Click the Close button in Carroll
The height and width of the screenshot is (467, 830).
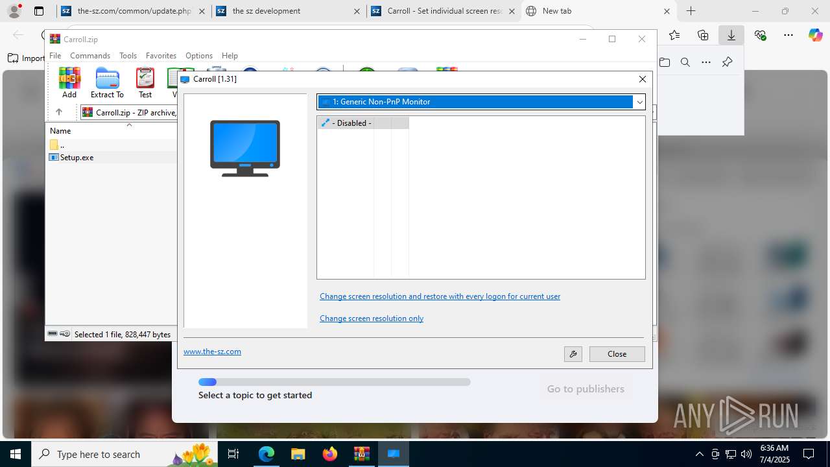point(617,353)
